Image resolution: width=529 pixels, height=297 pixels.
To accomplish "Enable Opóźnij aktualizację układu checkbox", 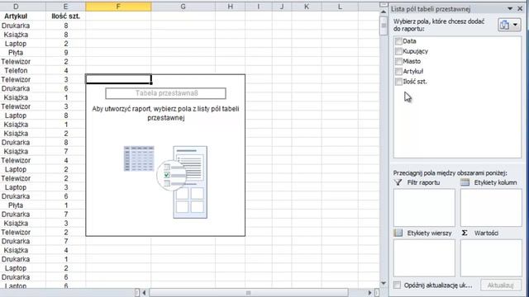I will coord(397,285).
